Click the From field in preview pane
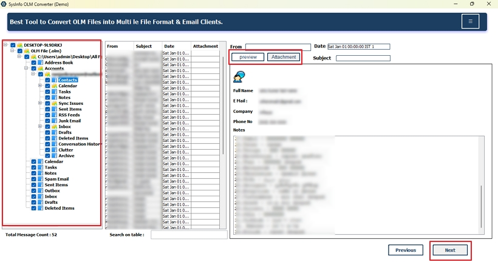Screen dimensions: 498x262 (x=278, y=47)
